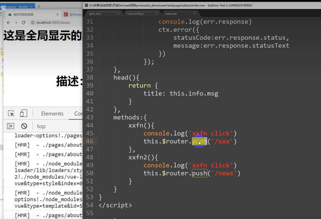The image size is (321, 219).
Task: Select the Console tab in DevTools
Action: click(79, 114)
